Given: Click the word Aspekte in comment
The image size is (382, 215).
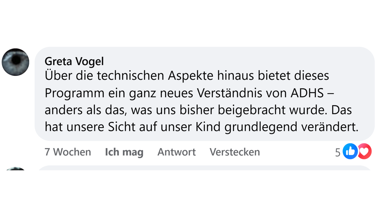Looking at the screenshot, I should pos(190,76).
